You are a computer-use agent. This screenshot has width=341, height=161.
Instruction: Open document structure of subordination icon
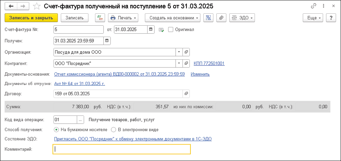tap(208, 18)
